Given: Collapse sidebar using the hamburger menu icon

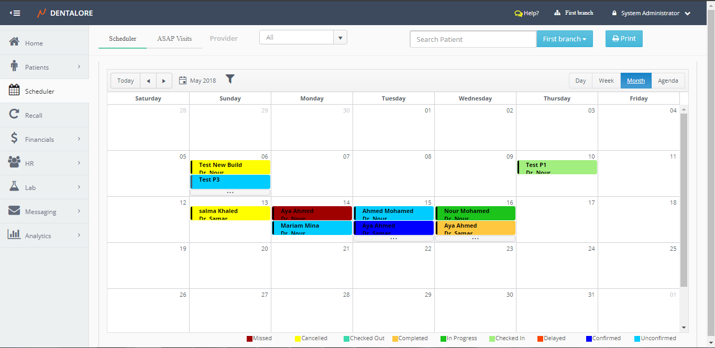Looking at the screenshot, I should coord(15,13).
